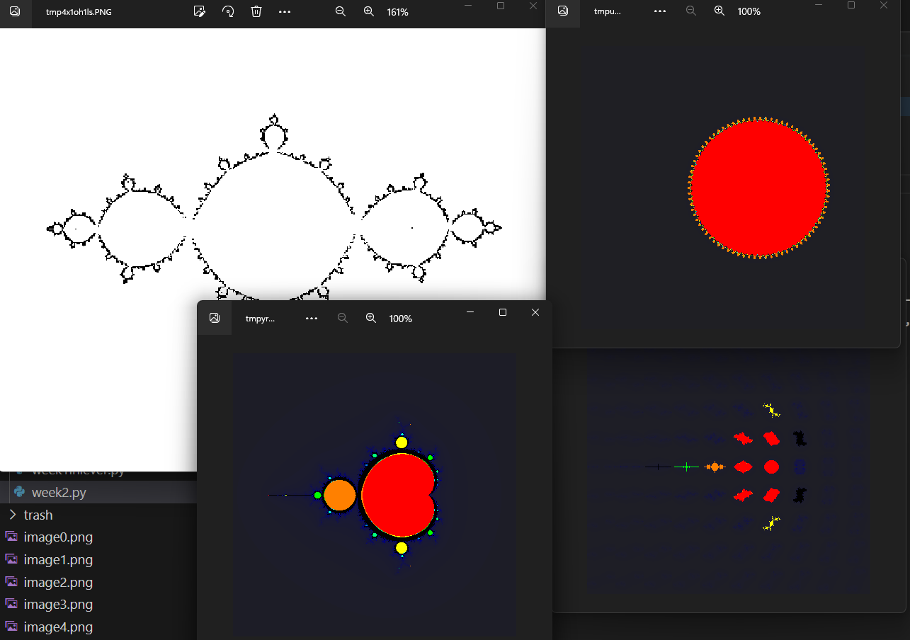Viewport: 910px width, 640px height.
Task: Open the more options menu in tmp4x1oh1ls.PNG window
Action: click(285, 12)
